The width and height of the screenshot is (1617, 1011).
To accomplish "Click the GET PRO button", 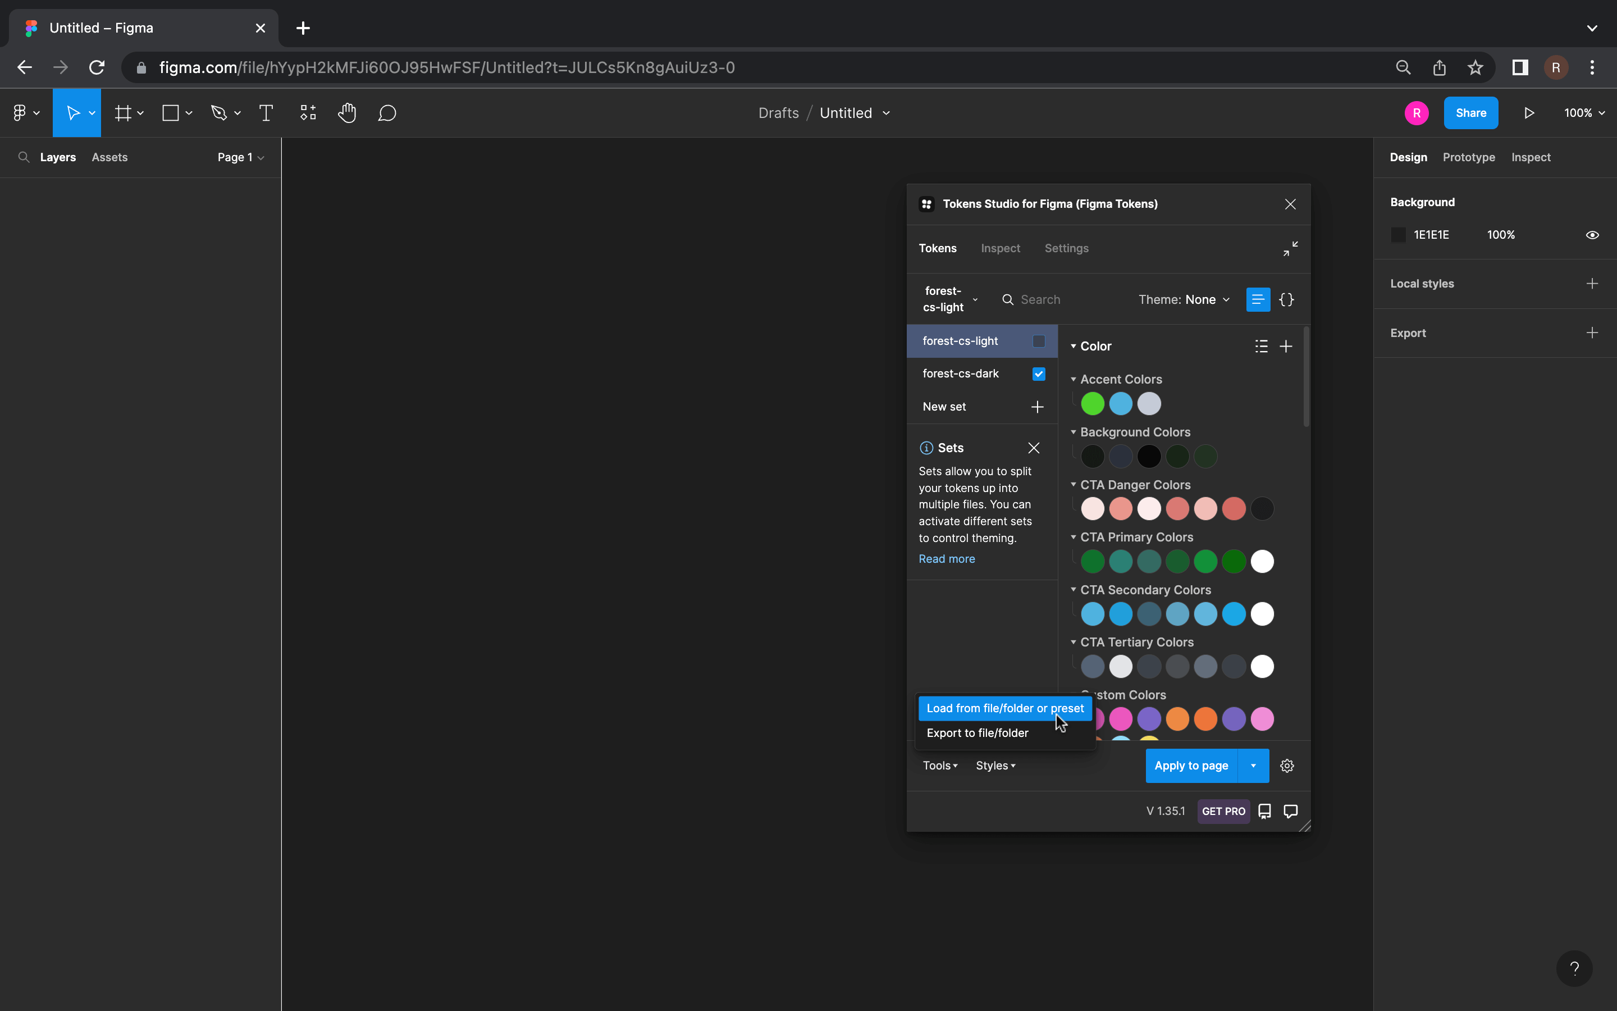I will (1223, 811).
